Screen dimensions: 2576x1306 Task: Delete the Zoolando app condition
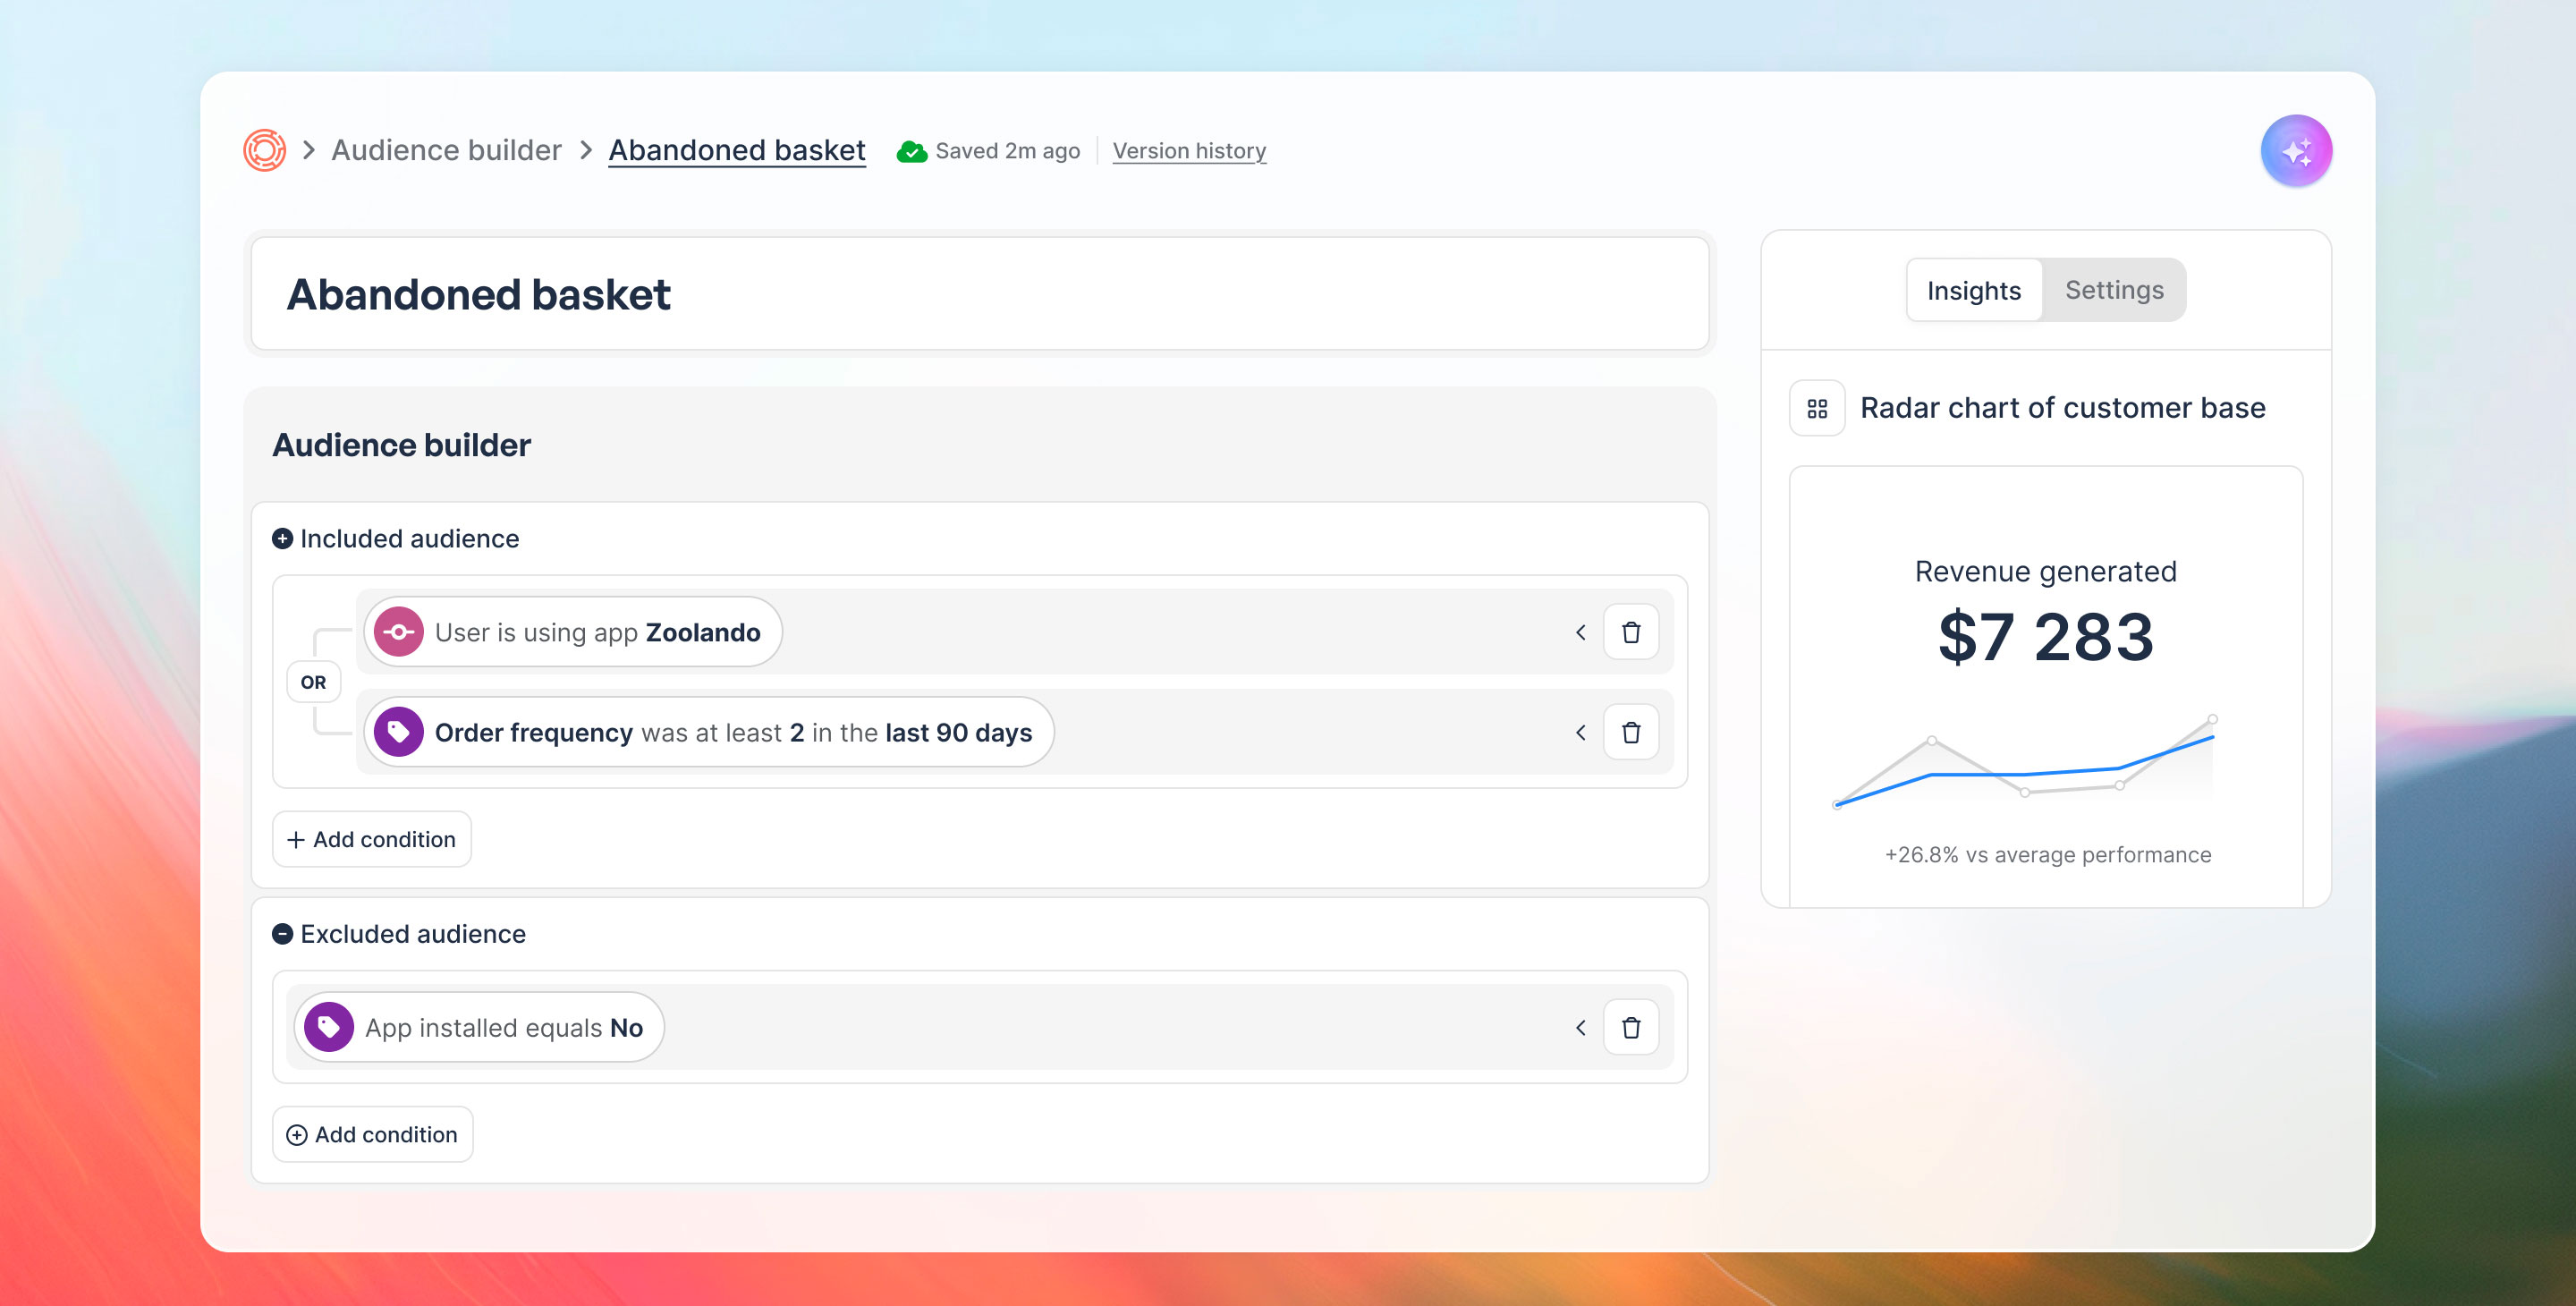click(x=1631, y=632)
